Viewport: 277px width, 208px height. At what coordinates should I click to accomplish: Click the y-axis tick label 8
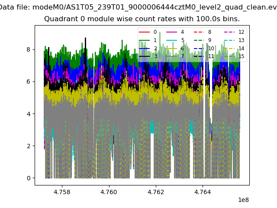(x=29, y=49)
